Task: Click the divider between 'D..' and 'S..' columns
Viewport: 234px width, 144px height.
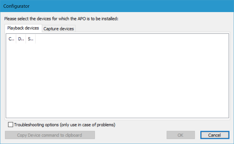Action: click(26, 39)
